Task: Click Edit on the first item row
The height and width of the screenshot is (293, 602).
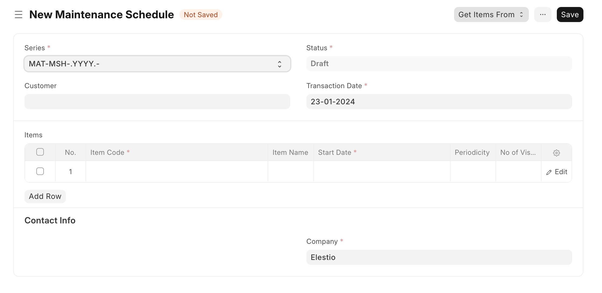Action: tap(557, 171)
